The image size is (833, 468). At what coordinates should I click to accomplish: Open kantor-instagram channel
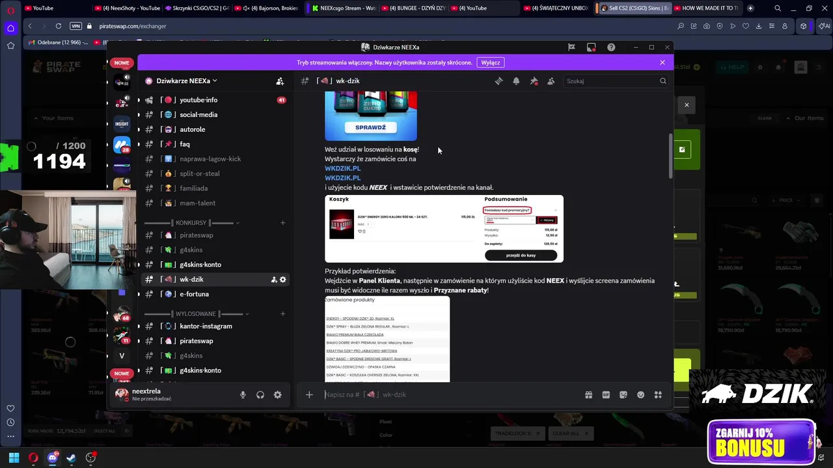(x=215, y=326)
